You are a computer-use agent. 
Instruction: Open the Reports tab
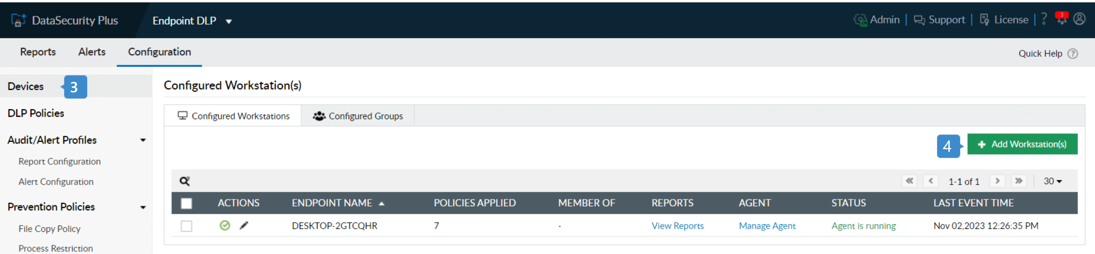point(38,52)
